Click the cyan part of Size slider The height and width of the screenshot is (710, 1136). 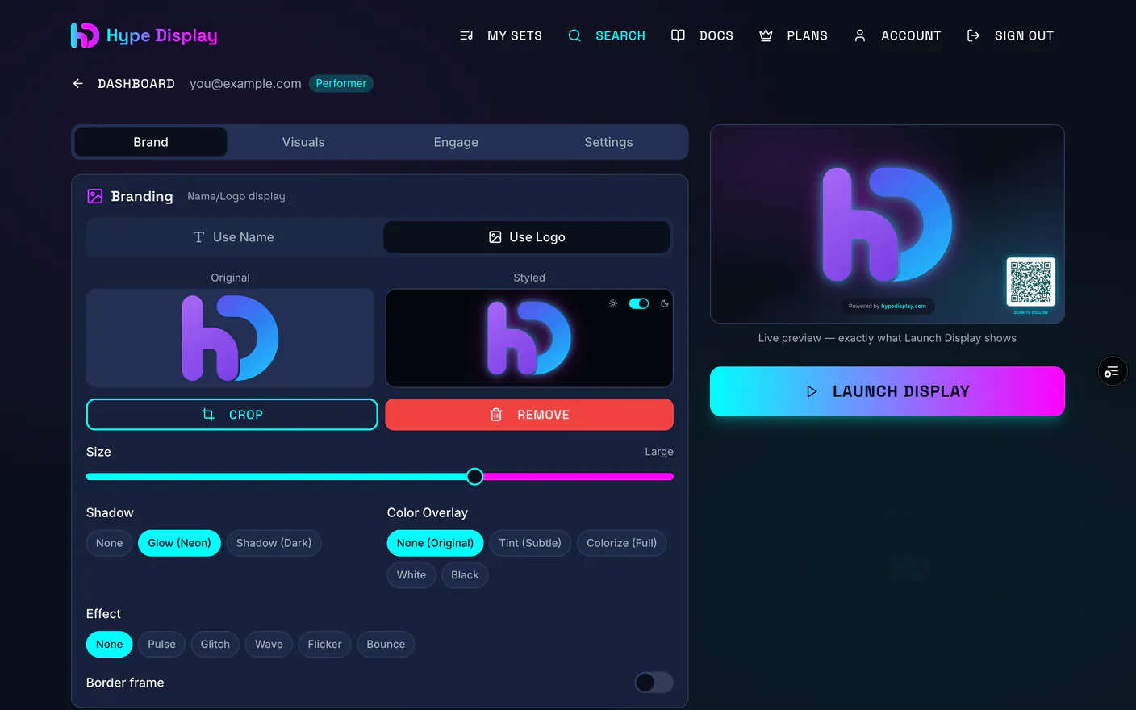point(276,477)
